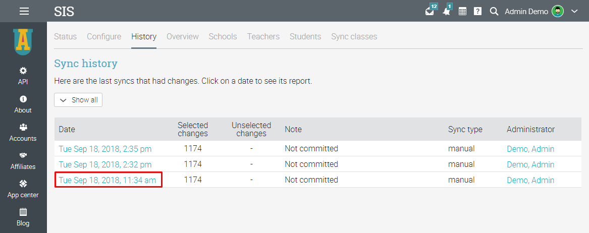Open the messages inbox icon

430,11
